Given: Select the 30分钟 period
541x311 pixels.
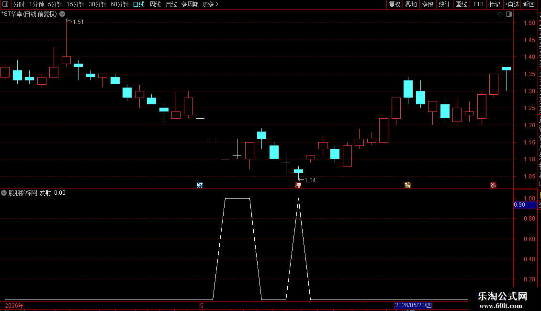Looking at the screenshot, I should coord(98,4).
